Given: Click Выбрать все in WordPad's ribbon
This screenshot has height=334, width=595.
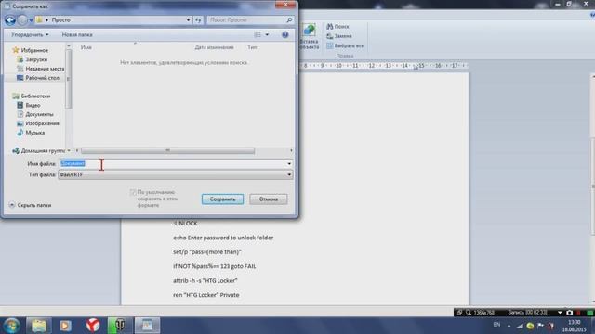Looking at the screenshot, I should click(x=345, y=45).
